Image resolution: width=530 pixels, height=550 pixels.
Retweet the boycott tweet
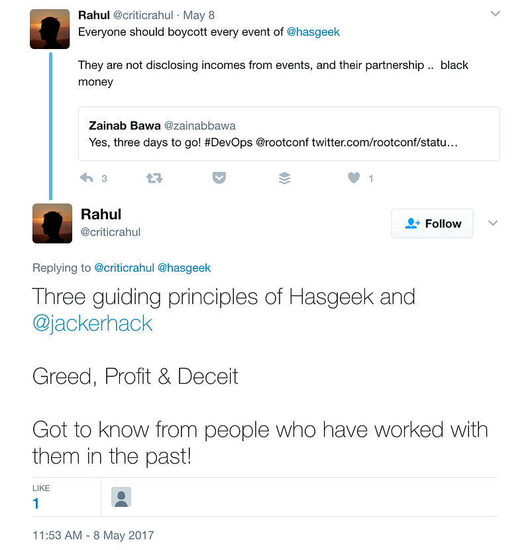point(154,178)
